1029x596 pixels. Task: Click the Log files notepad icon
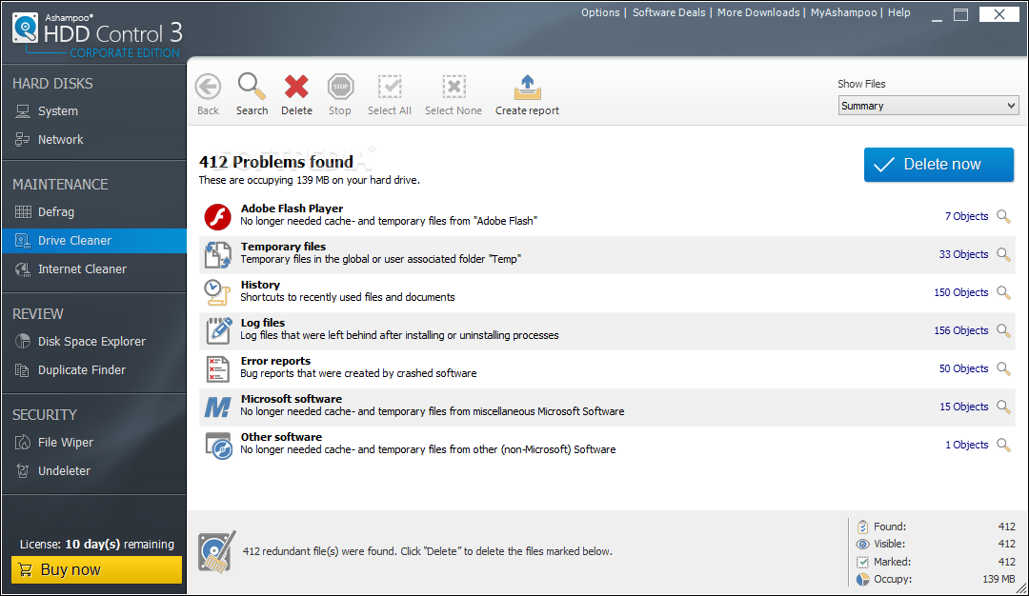(218, 330)
